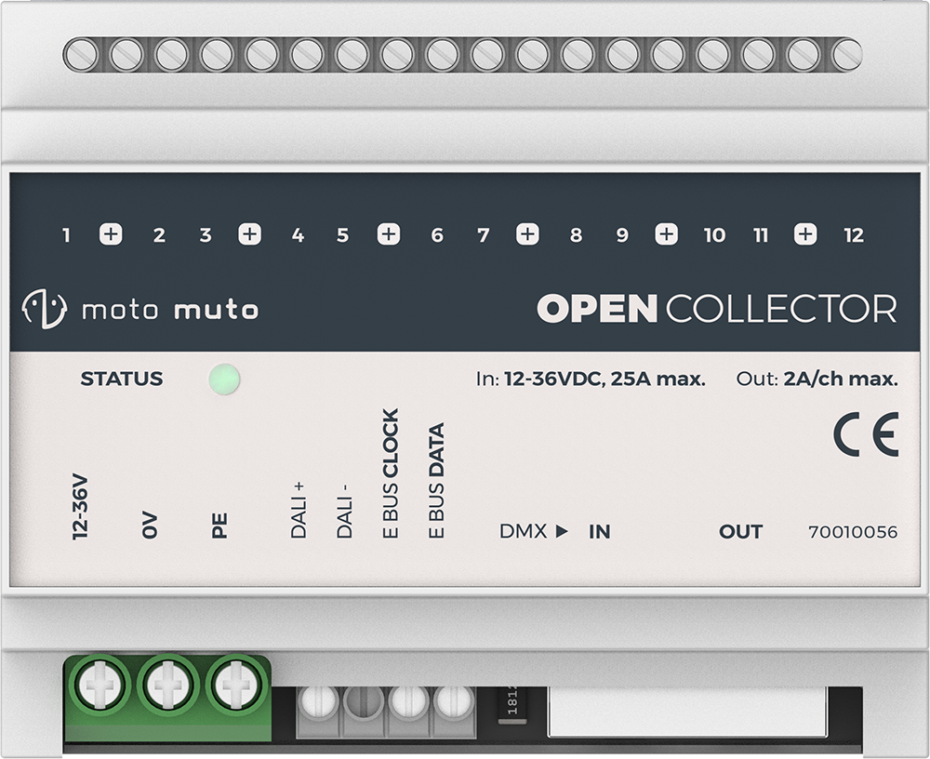
Task: Click the plus symbol between channels 3 and 4
Action: coord(249,234)
